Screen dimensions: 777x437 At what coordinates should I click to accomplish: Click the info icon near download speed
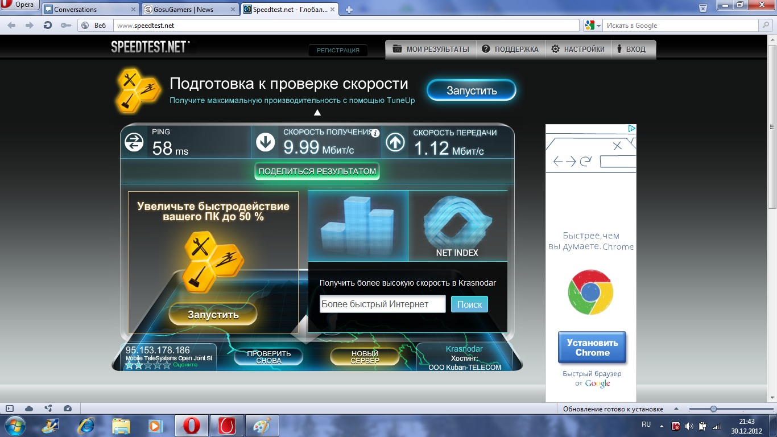point(375,133)
